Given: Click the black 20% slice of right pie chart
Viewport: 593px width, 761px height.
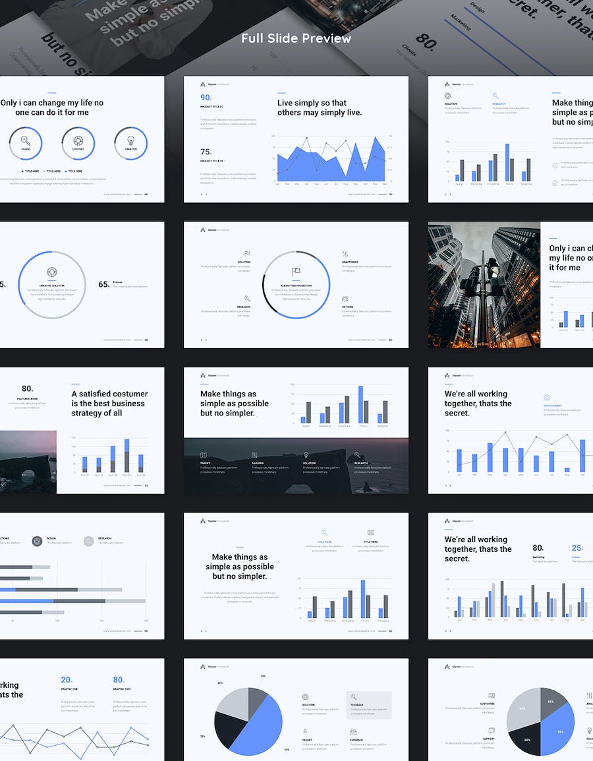Looking at the screenshot, I should 527,739.
